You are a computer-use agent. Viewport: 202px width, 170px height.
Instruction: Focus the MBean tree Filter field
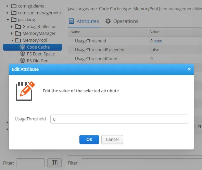30,163
